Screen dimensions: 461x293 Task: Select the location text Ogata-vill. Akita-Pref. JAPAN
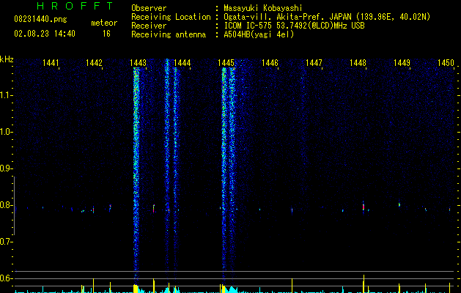(287, 17)
